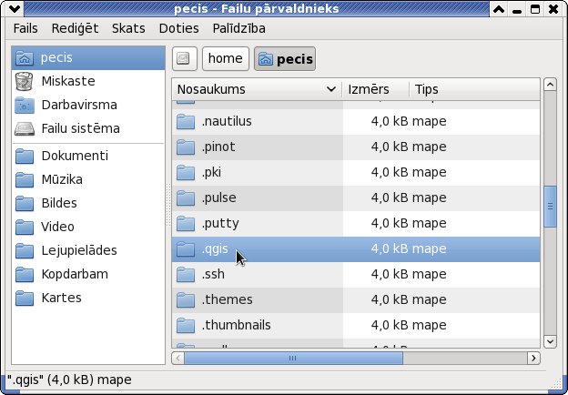Click the root filesystem path button
The width and height of the screenshot is (568, 395).
(185, 58)
